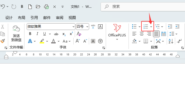Click the Format Painter brush icon
The width and height of the screenshot is (185, 103).
(x=3, y=41)
